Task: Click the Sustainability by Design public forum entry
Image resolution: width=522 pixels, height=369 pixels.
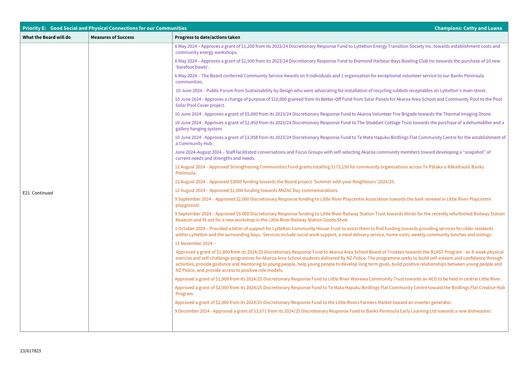Action: click(x=331, y=91)
